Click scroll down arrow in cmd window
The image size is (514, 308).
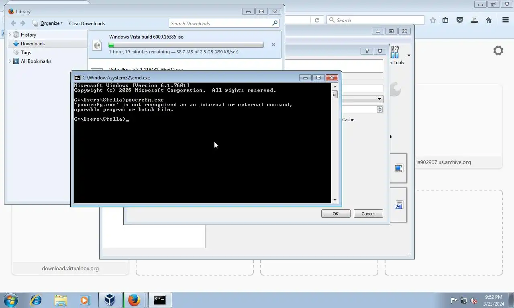coord(335,200)
